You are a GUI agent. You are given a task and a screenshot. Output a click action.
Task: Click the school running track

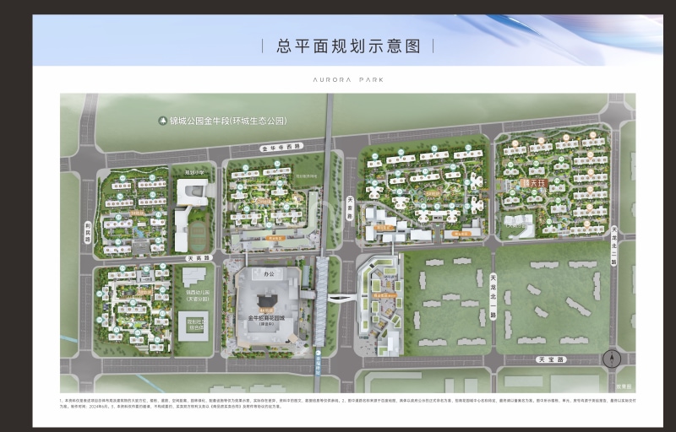point(198,235)
